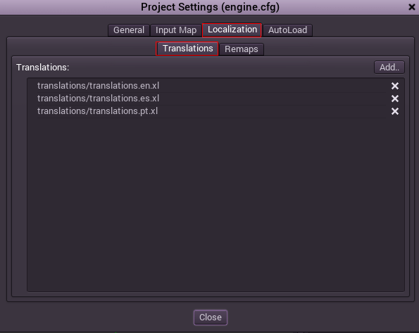Delete translations.pt.xl using its X icon
419x333 pixels.
tap(394, 111)
